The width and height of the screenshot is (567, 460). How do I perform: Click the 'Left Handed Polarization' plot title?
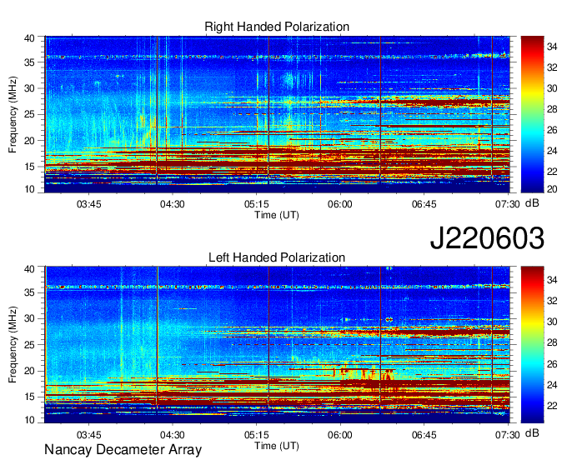pyautogui.click(x=277, y=257)
